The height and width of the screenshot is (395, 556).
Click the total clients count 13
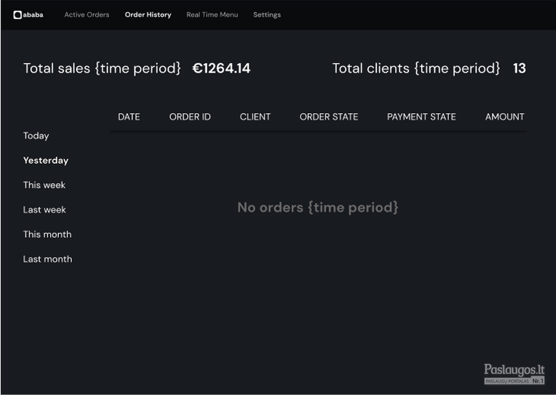pos(519,68)
